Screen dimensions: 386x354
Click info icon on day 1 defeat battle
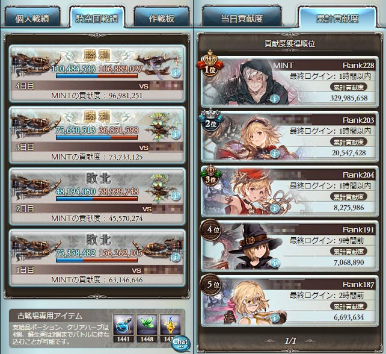pyautogui.click(x=176, y=257)
